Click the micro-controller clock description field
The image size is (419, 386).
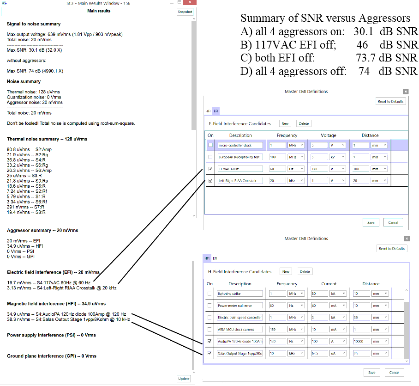(x=240, y=145)
